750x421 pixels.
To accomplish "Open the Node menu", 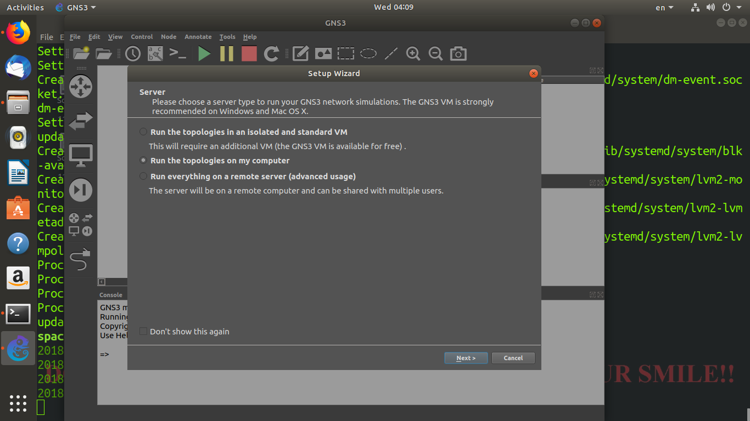I will pyautogui.click(x=169, y=37).
